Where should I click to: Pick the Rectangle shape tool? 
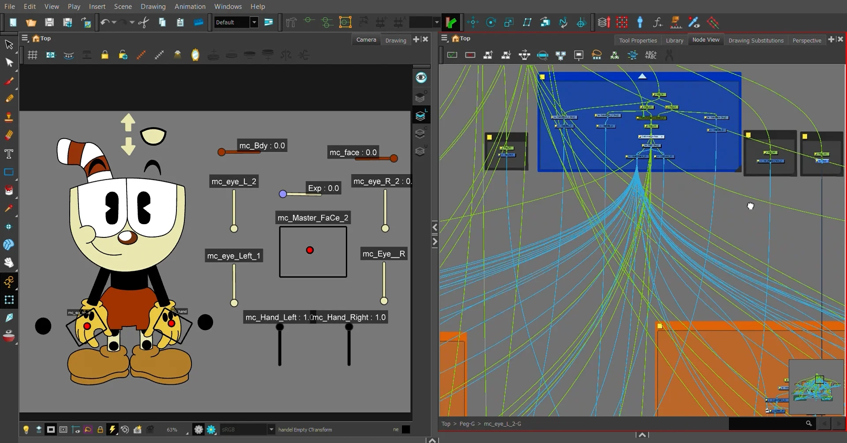pyautogui.click(x=9, y=172)
